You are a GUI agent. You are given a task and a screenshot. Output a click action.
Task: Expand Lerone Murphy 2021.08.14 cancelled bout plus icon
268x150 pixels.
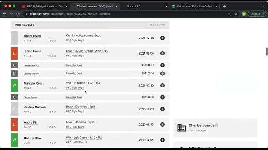pyautogui.click(x=162, y=73)
